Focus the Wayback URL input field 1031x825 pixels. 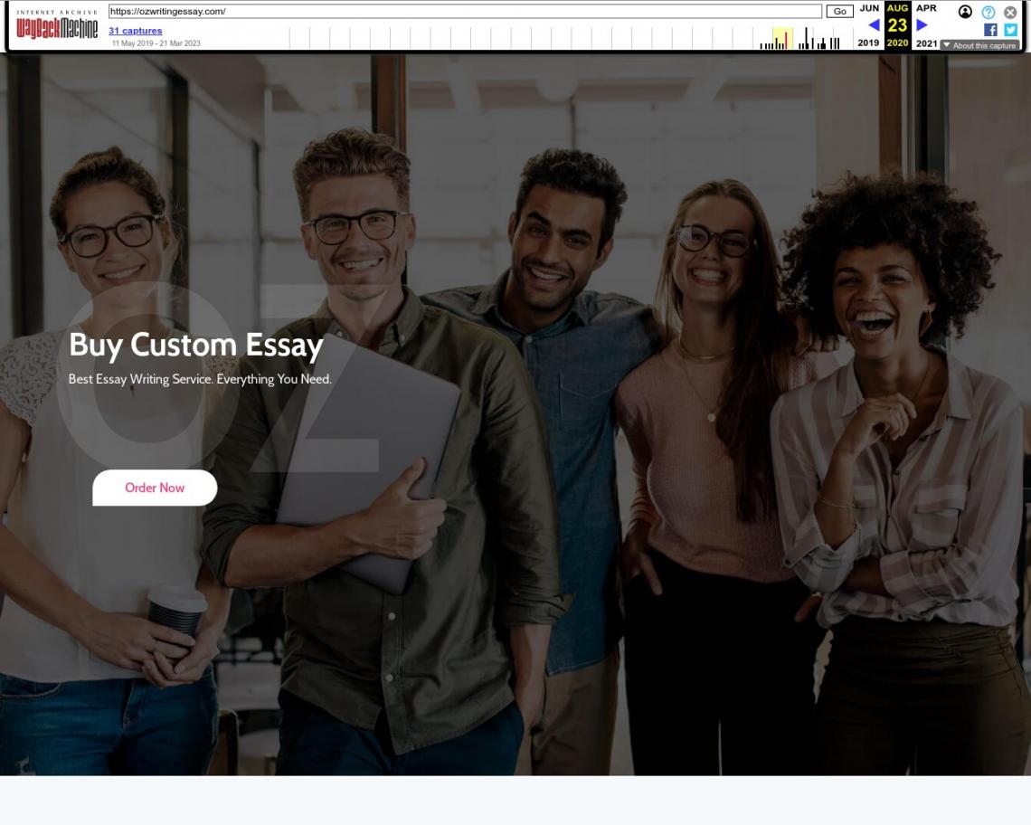pyautogui.click(x=465, y=11)
